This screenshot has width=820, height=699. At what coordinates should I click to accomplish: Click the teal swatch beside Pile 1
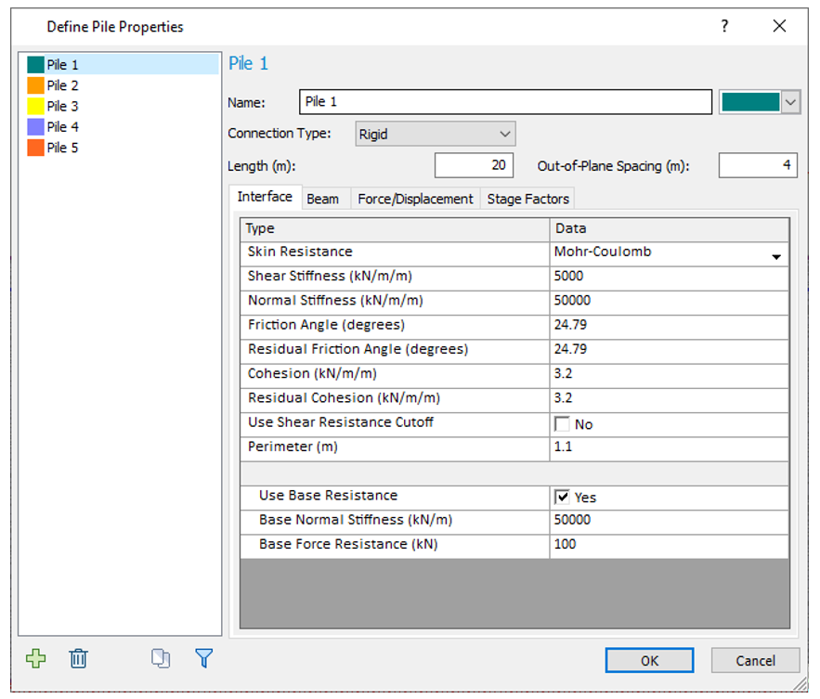[35, 64]
